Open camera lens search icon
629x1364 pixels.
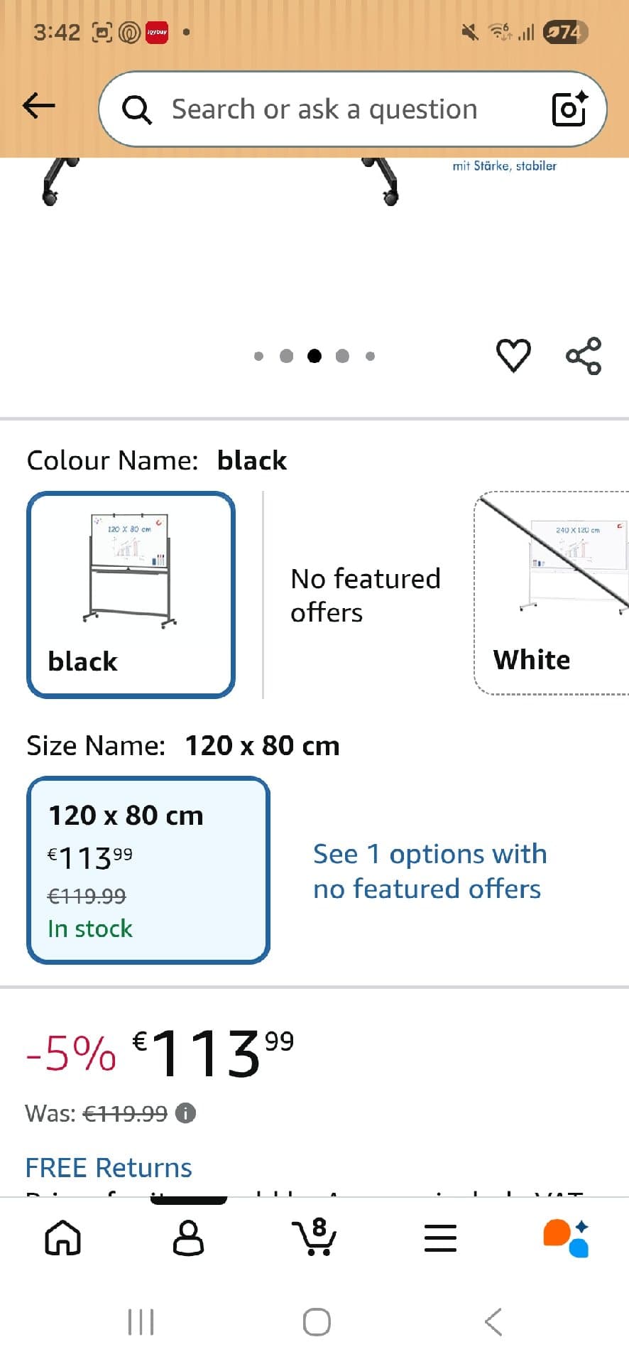569,109
